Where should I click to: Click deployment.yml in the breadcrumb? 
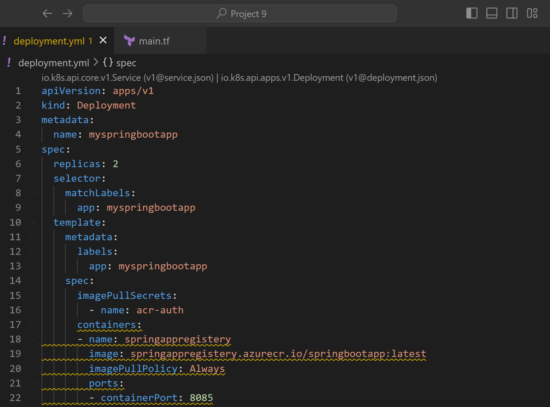point(53,63)
